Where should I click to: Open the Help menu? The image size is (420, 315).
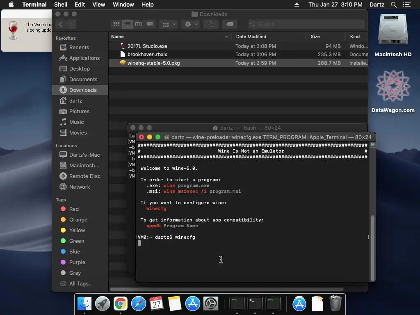tap(147, 5)
